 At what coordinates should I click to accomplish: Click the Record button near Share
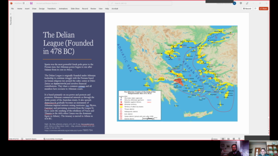click(247, 9)
